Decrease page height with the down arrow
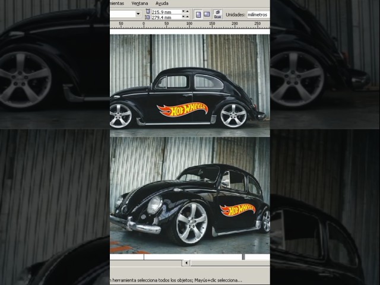380x285 pixels. (x=183, y=17)
